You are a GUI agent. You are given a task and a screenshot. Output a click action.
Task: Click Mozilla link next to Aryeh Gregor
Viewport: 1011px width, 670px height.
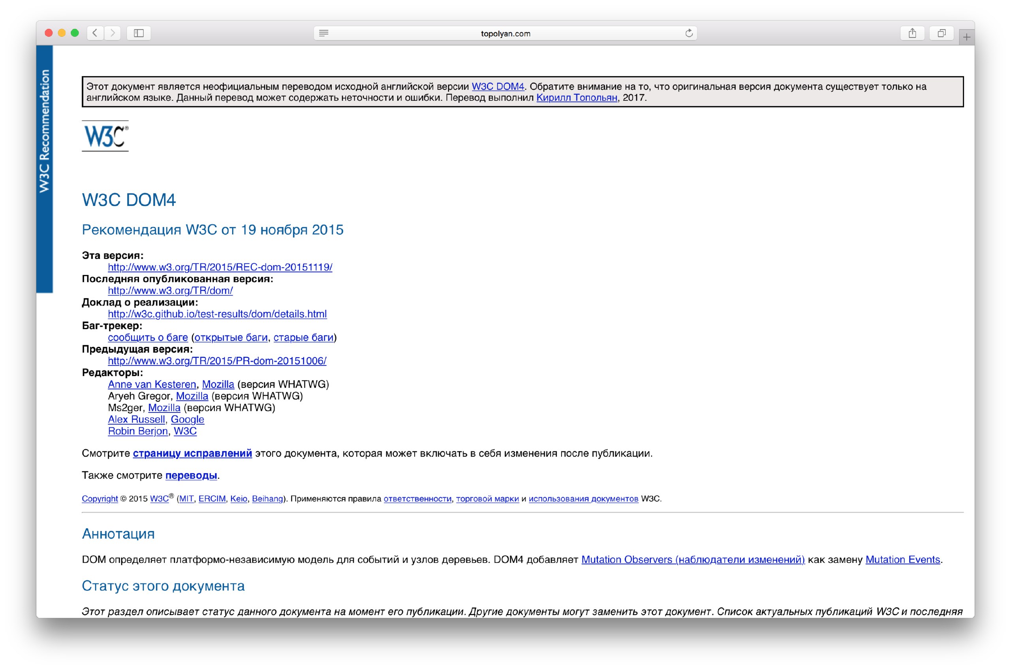[192, 396]
